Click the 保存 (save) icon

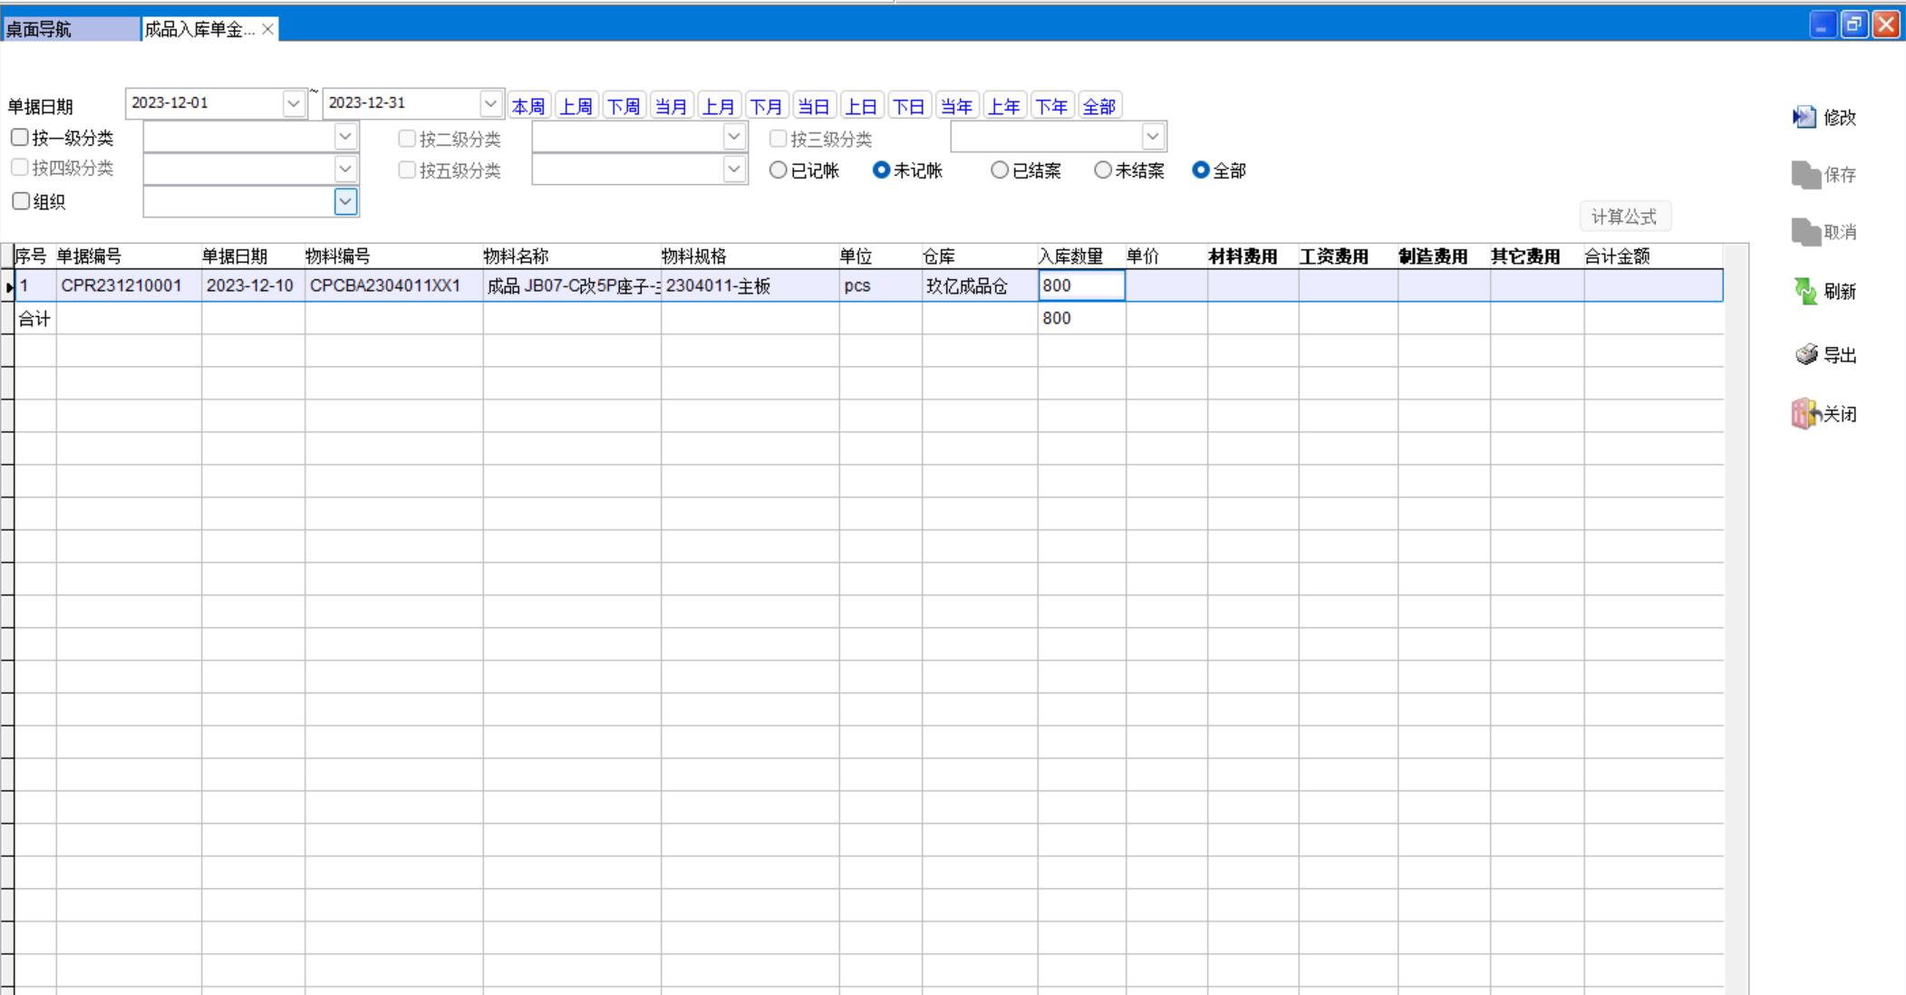click(1805, 175)
